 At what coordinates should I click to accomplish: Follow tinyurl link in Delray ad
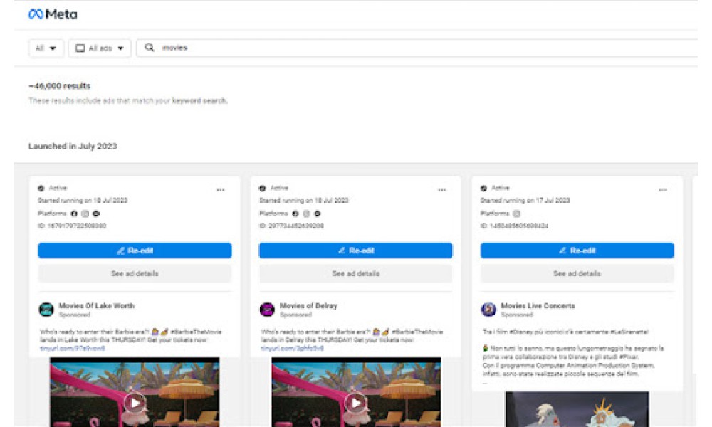[293, 349]
